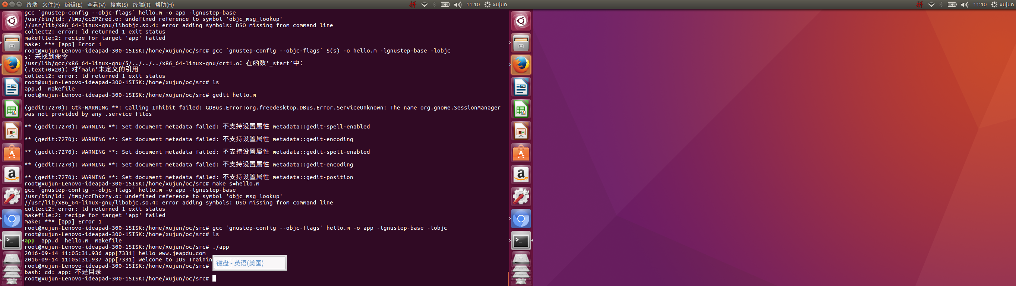Open the 帮助(H) menu

click(x=164, y=5)
